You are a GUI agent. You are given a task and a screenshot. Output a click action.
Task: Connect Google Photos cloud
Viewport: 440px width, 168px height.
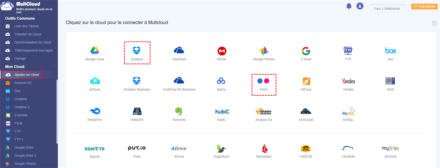[264, 51]
